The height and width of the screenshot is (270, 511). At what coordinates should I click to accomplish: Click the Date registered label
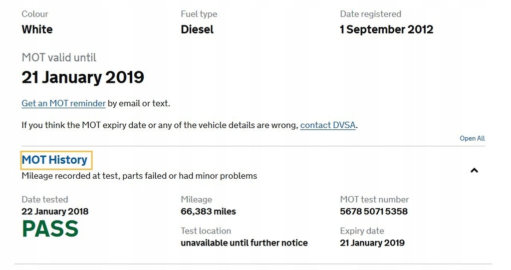click(x=371, y=14)
